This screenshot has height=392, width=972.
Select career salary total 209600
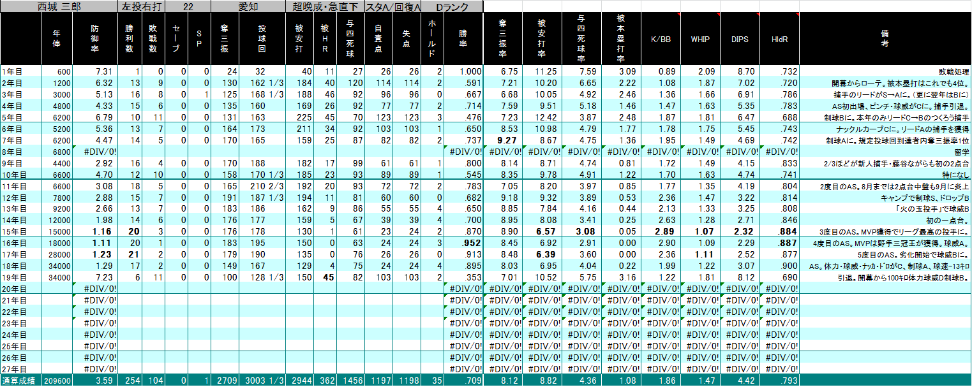point(57,381)
